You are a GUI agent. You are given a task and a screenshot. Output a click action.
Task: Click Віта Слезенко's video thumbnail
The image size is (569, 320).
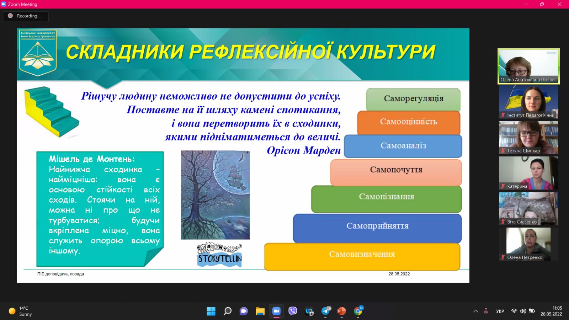coord(528,208)
